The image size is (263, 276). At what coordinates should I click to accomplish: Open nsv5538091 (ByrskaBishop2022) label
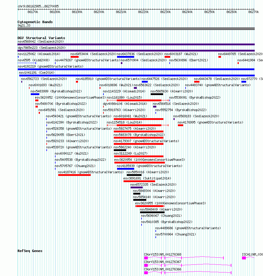(x=195, y=97)
